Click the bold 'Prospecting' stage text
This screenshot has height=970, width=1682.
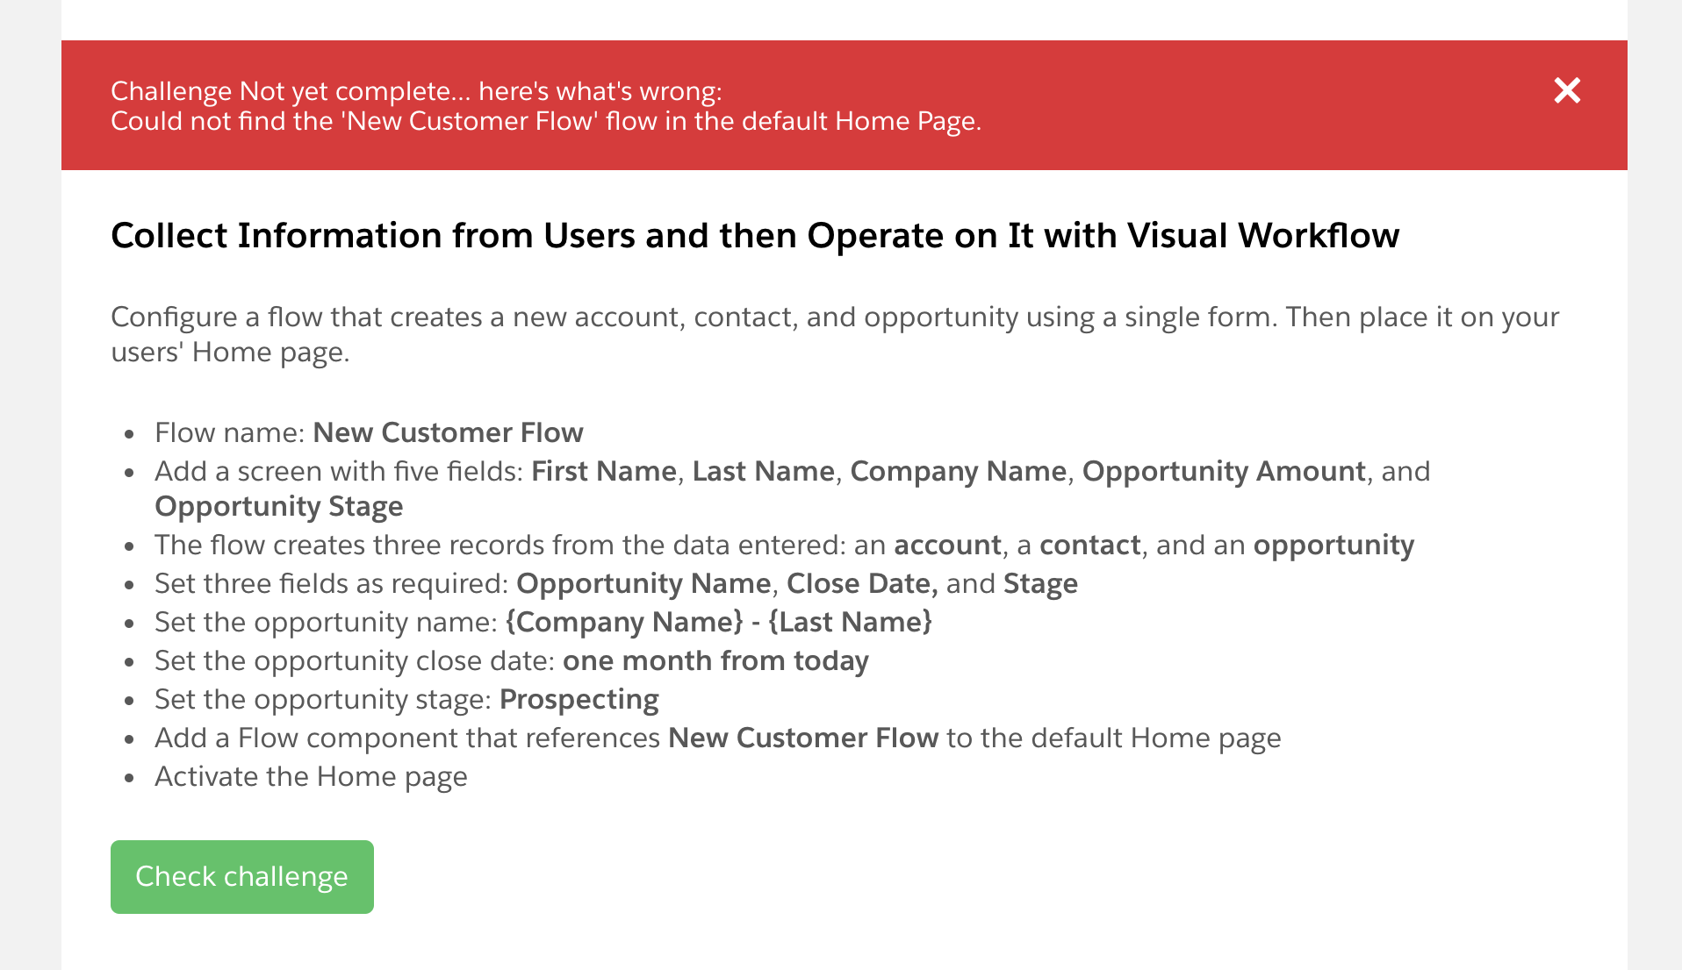pos(579,699)
